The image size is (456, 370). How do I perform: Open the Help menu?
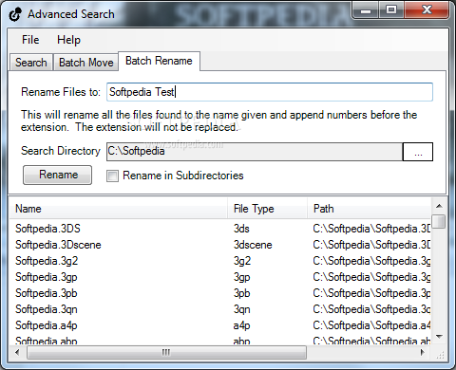68,40
